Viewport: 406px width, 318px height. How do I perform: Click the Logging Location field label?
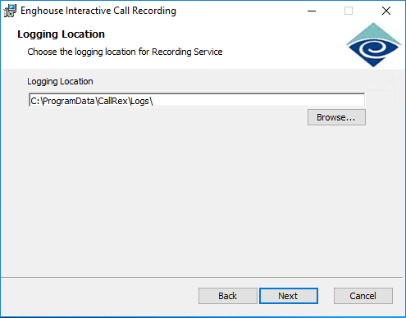(x=60, y=81)
